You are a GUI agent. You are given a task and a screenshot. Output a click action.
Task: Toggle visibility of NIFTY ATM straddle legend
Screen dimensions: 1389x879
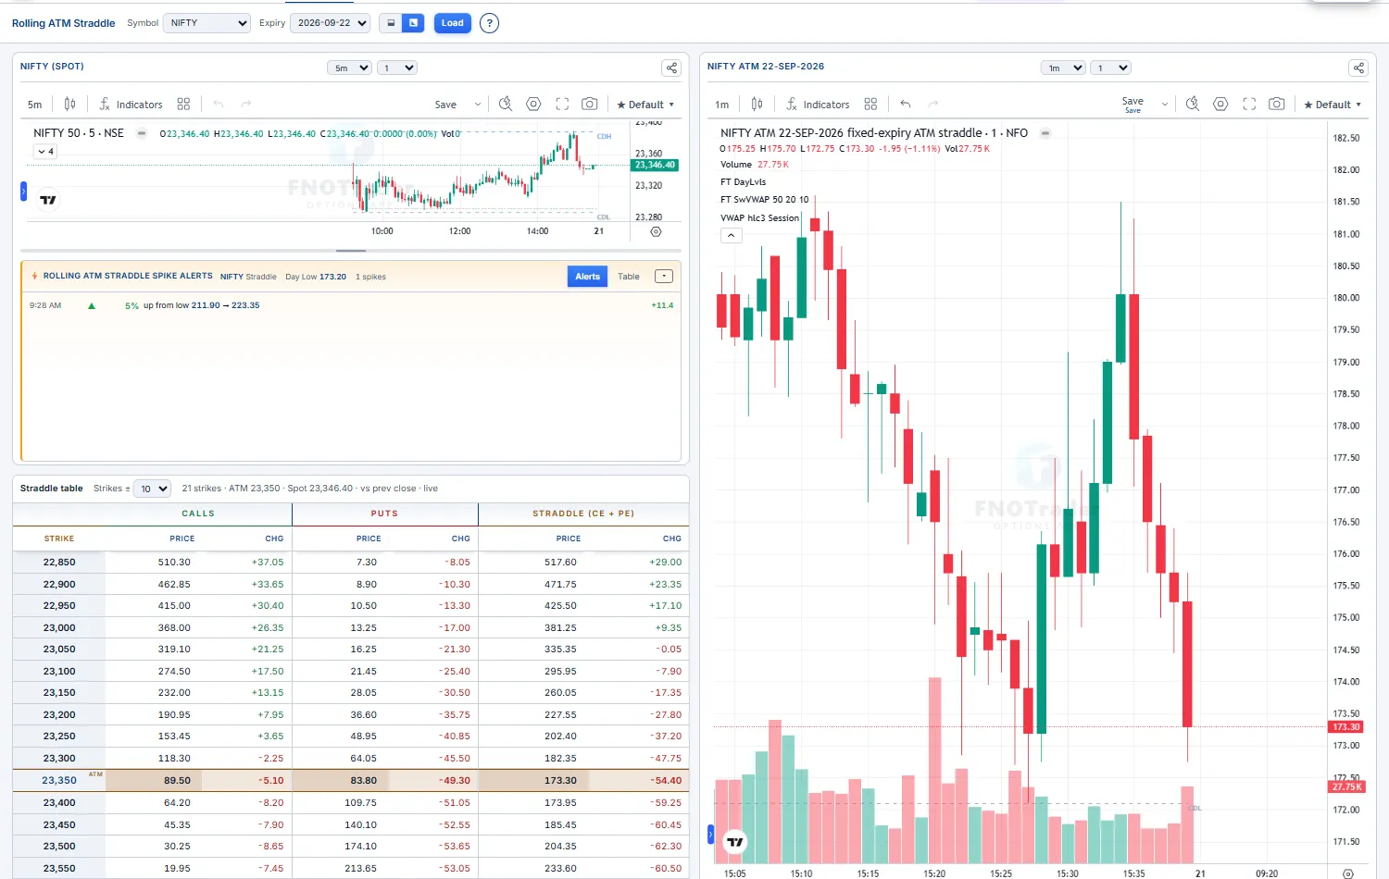(x=1045, y=133)
